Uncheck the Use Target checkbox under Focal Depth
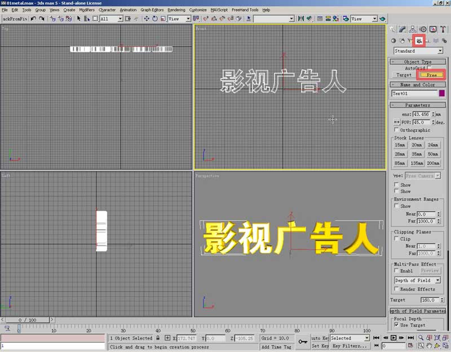 [x=396, y=326]
